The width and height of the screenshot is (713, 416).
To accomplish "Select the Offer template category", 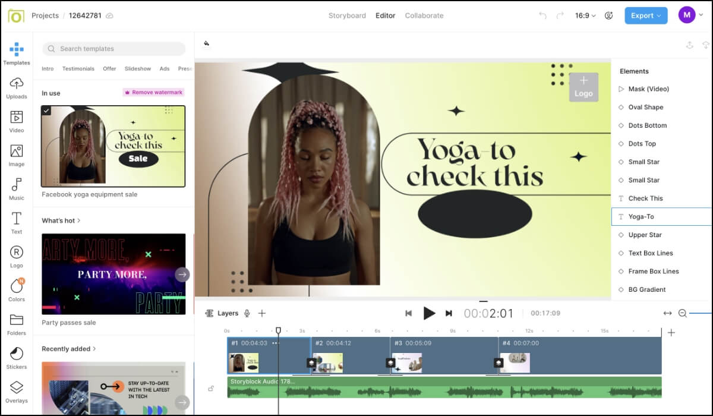I will click(109, 68).
